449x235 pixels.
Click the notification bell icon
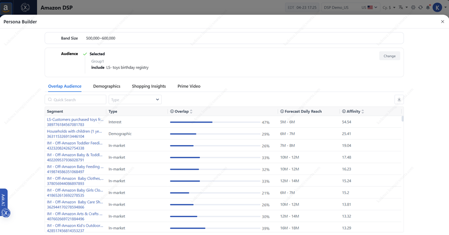(428, 8)
